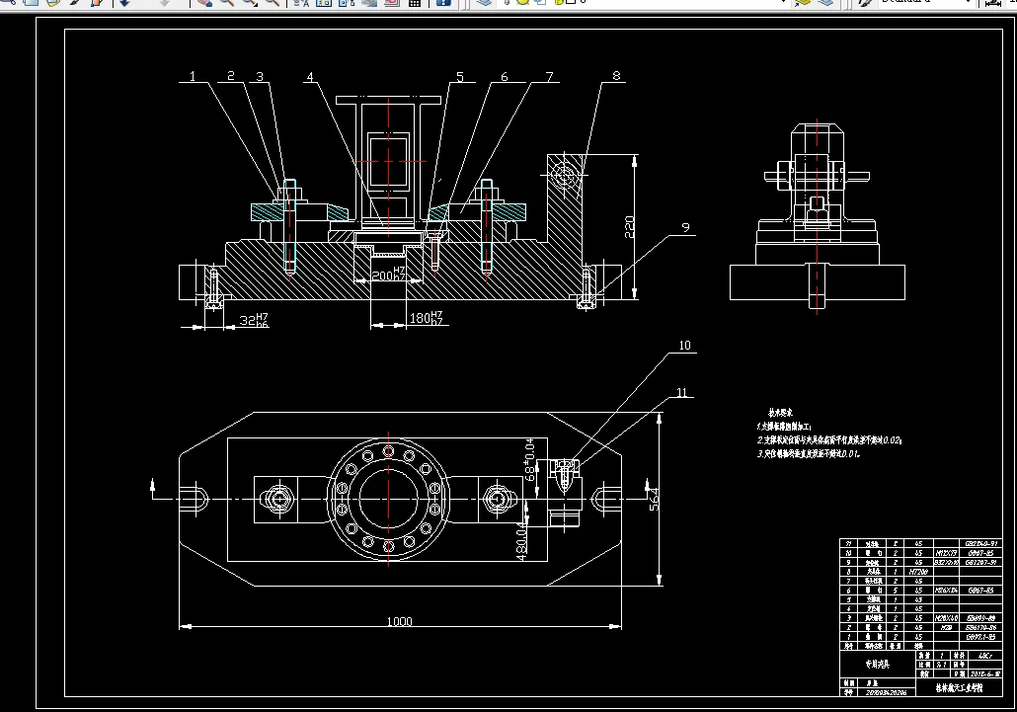1017x712 pixels.
Task: Toggle freeze state of layer 0
Action: [x=522, y=3]
